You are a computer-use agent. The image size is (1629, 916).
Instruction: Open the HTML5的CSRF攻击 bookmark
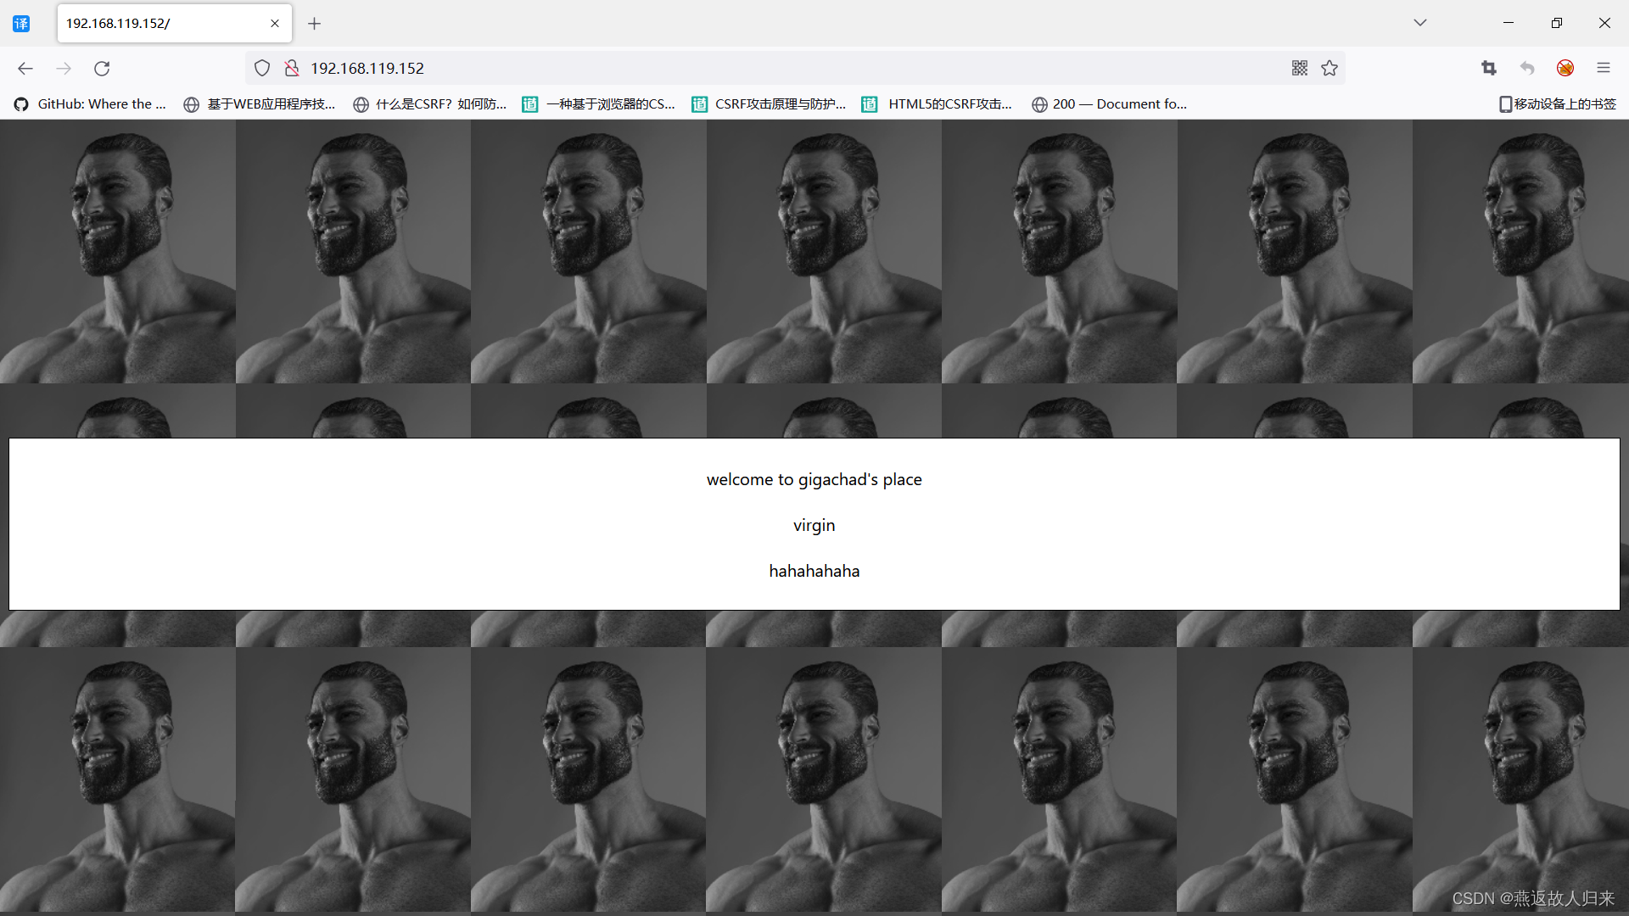point(938,103)
